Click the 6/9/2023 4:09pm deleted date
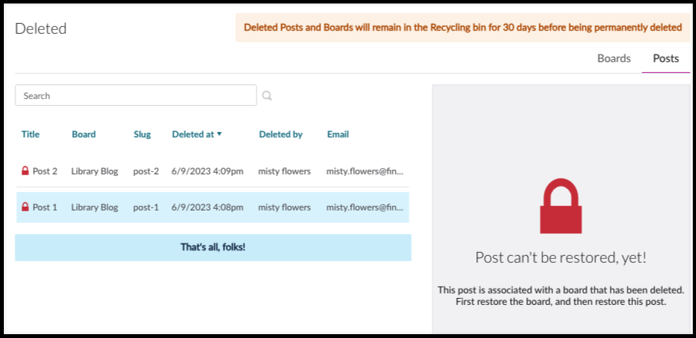696x338 pixels. [x=207, y=171]
